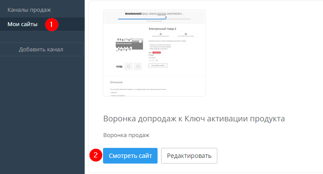Click the red discount badge in preview
This screenshot has height=174, width=323.
[158, 52]
